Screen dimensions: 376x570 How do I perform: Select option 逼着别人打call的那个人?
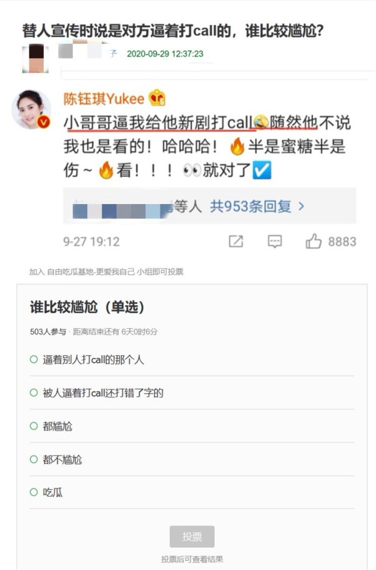coord(192,360)
